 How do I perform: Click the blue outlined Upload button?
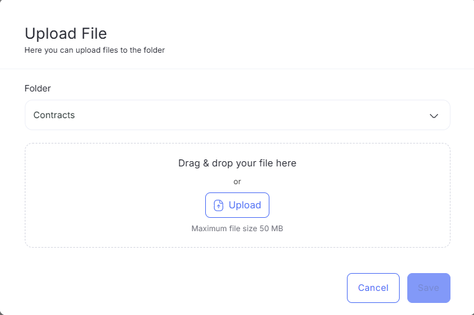(237, 205)
